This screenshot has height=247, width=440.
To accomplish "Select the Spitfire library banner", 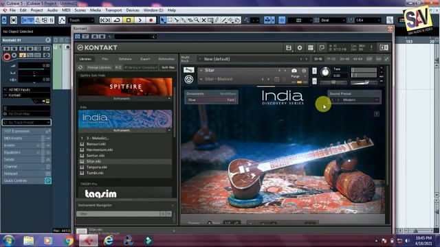I will coord(125,87).
